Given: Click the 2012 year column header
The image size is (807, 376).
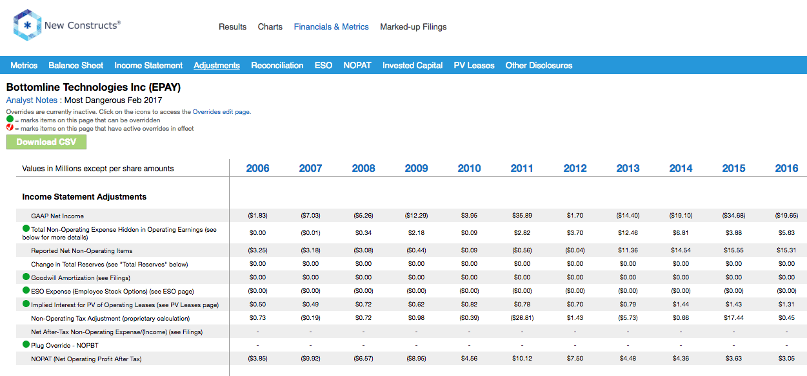Looking at the screenshot, I should coord(575,168).
